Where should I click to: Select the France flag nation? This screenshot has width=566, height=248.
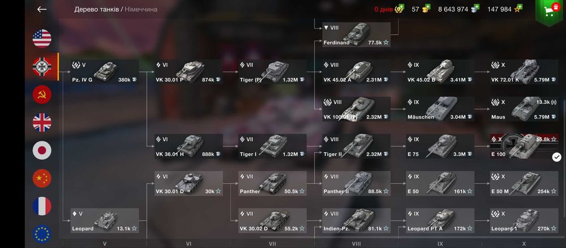[x=42, y=206]
